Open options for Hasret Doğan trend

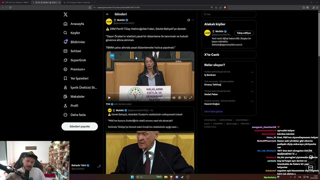coord(252,101)
